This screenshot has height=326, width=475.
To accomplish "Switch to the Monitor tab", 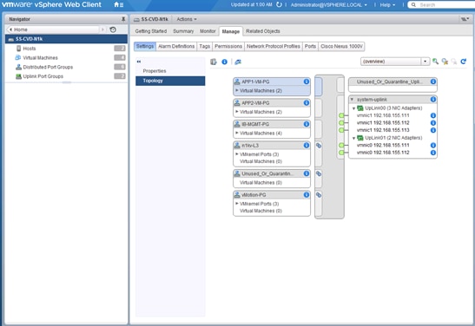I will pyautogui.click(x=208, y=31).
